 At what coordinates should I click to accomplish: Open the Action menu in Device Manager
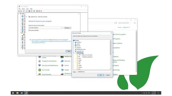tap(23, 9)
